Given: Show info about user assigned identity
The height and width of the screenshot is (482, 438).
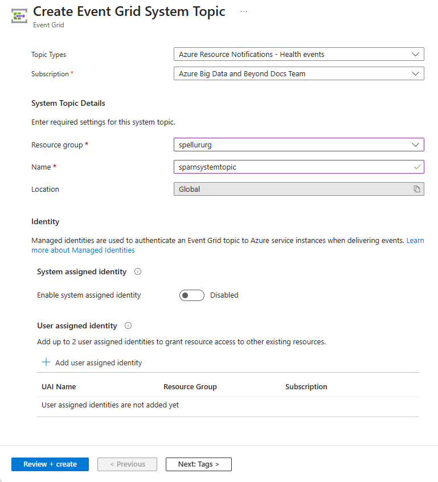Looking at the screenshot, I should [x=128, y=326].
